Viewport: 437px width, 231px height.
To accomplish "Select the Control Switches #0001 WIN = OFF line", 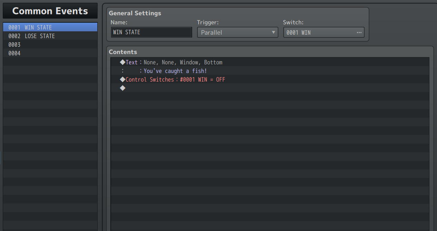I will tap(270, 80).
